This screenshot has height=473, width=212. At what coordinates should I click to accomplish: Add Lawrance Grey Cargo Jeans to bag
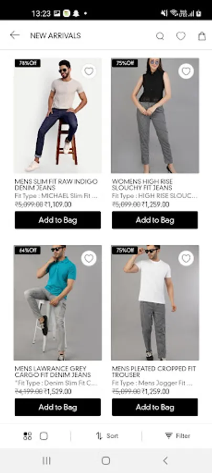point(58,407)
